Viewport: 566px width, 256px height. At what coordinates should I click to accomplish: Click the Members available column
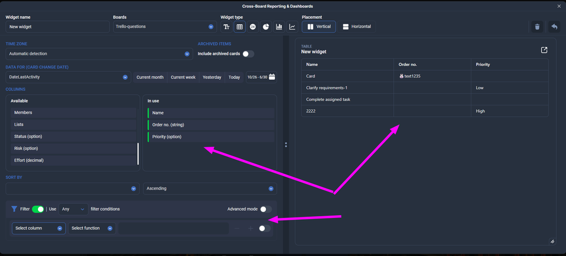pyautogui.click(x=74, y=113)
